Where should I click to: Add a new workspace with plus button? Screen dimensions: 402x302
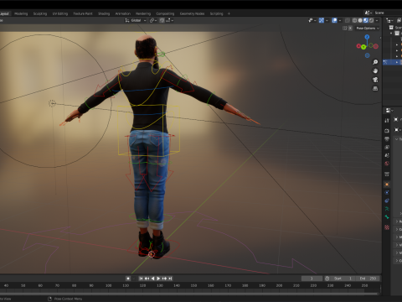point(229,13)
